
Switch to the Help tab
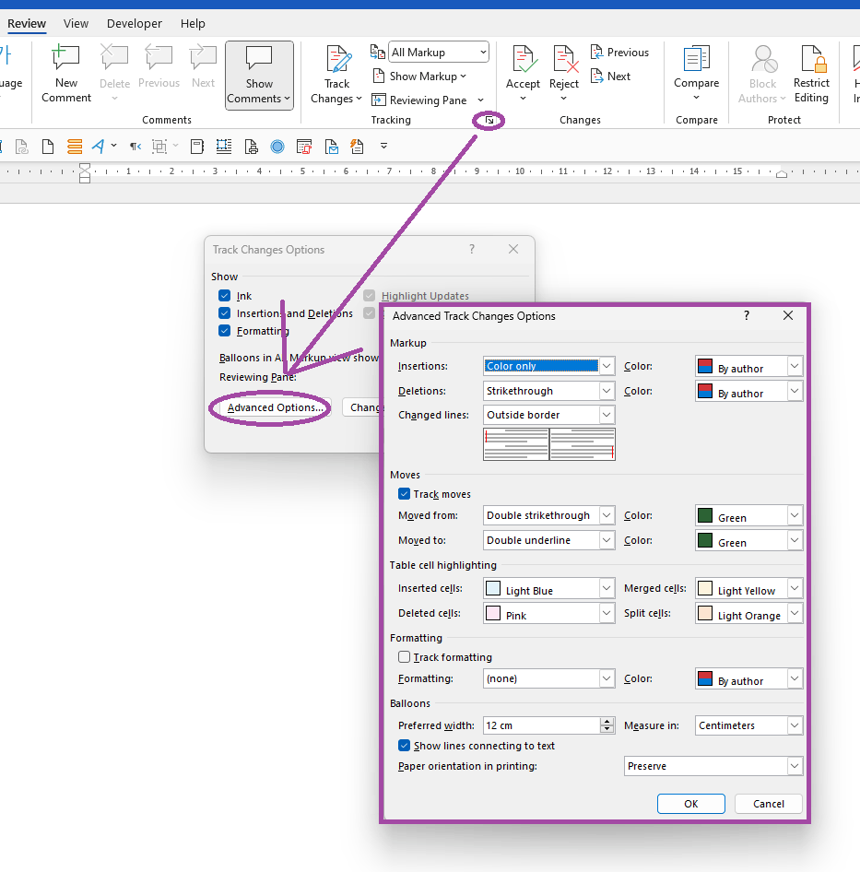coord(193,23)
